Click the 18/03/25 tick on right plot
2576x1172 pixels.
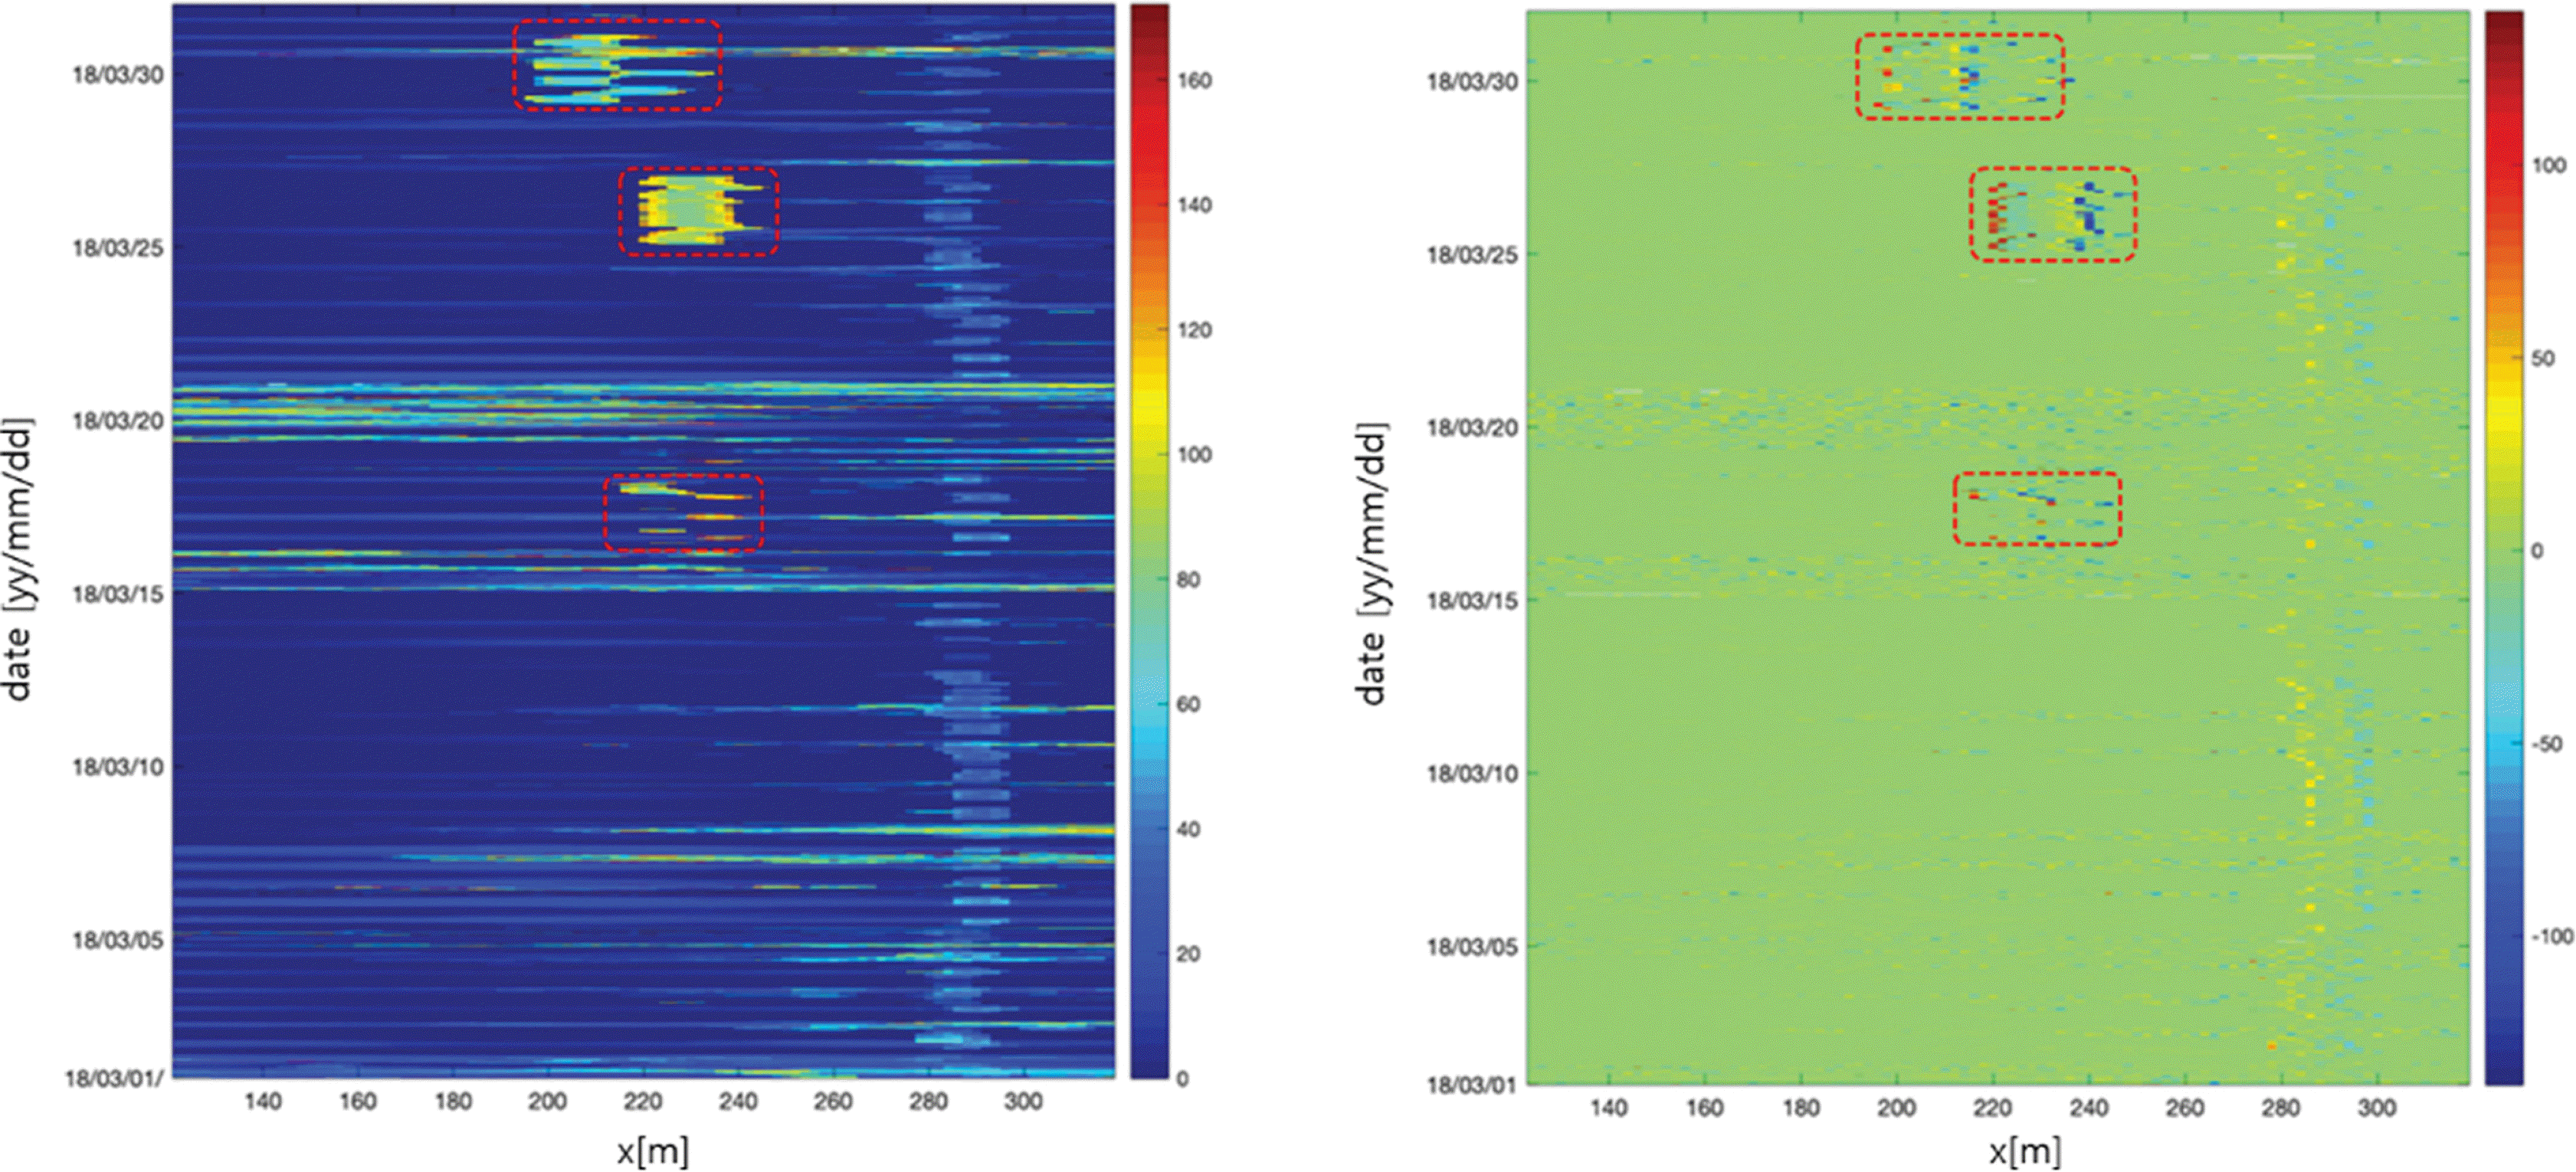pyautogui.click(x=1474, y=255)
